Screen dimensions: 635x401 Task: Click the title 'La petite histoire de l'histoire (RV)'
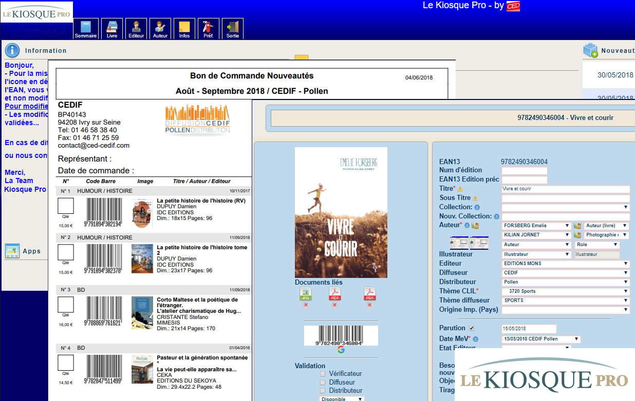pos(201,200)
